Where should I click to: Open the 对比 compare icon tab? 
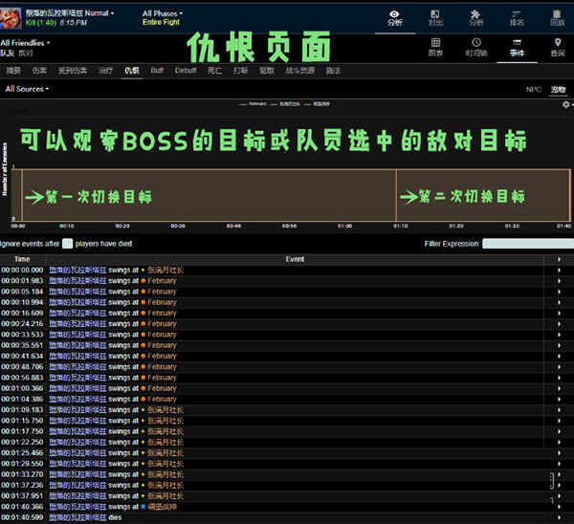pyautogui.click(x=435, y=18)
